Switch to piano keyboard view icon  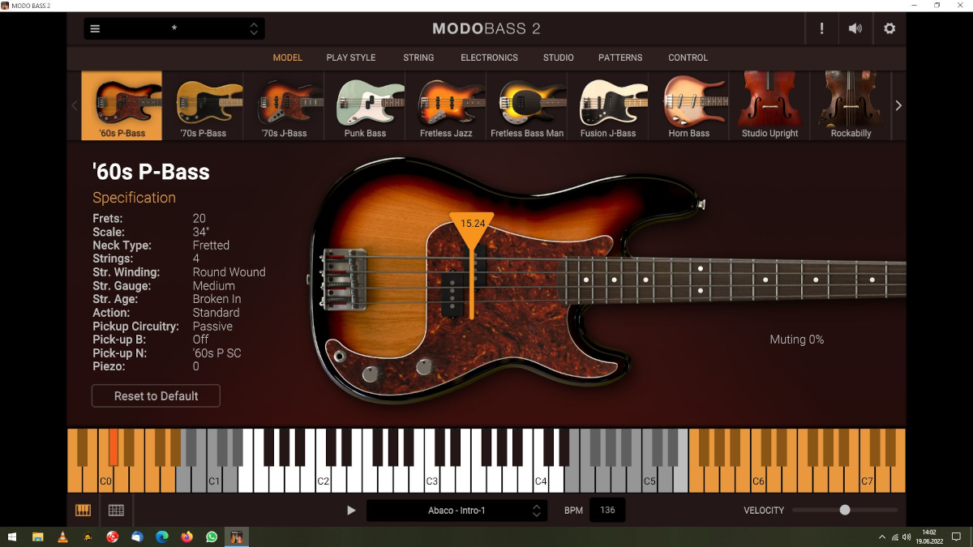tap(84, 511)
